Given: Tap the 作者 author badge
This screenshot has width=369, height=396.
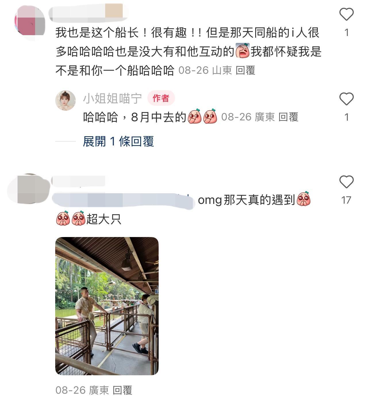Looking at the screenshot, I should (x=161, y=98).
